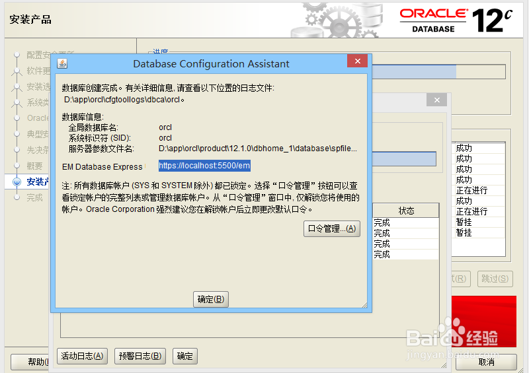Click the 确定(B) button in dialog
This screenshot has width=529, height=373.
tap(211, 299)
